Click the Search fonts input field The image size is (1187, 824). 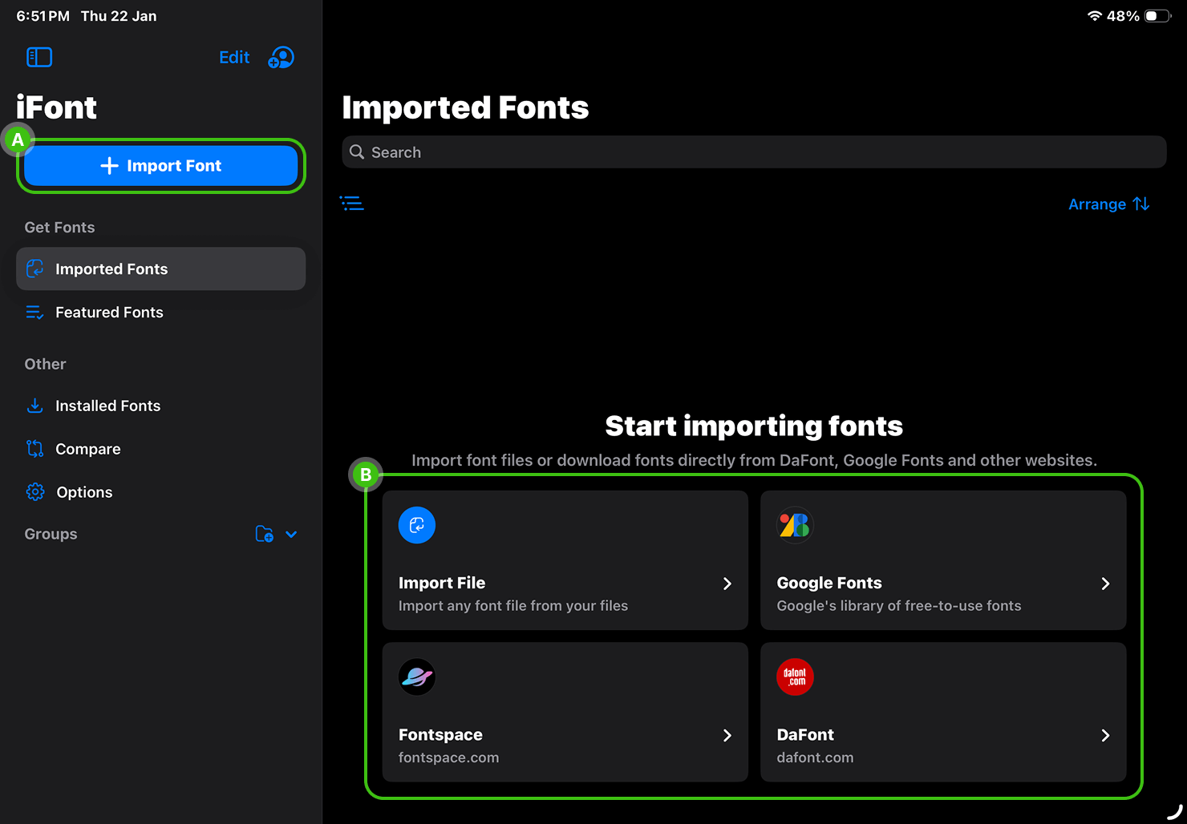[754, 151]
